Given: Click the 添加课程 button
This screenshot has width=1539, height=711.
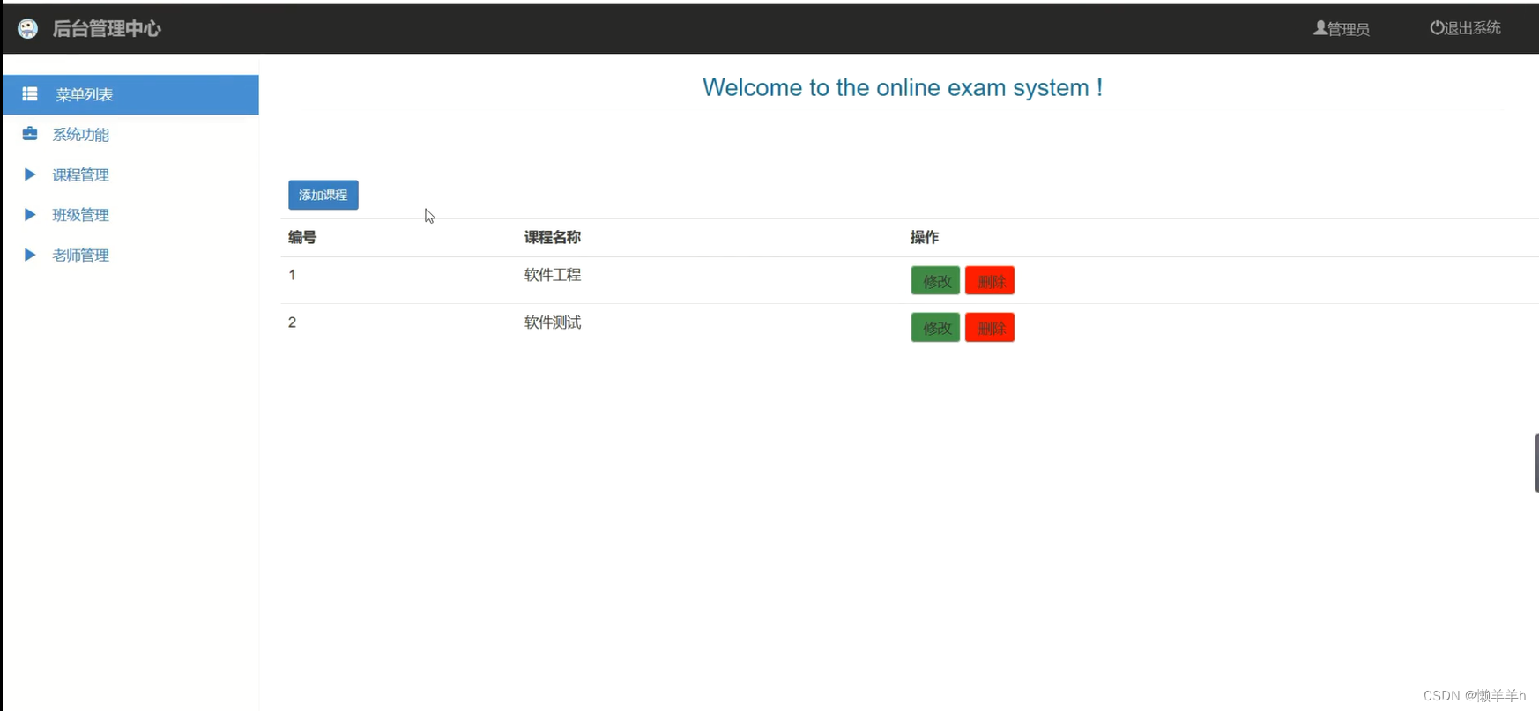Looking at the screenshot, I should coord(323,195).
